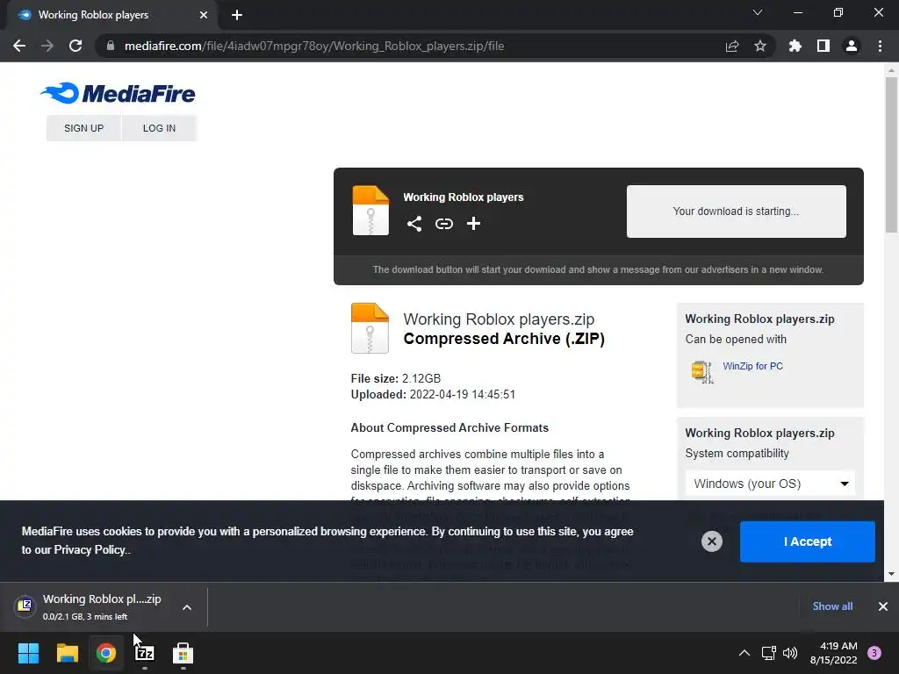Open the downloaded Working Roblox pl....zip item
This screenshot has height=674, width=899.
tap(91, 607)
